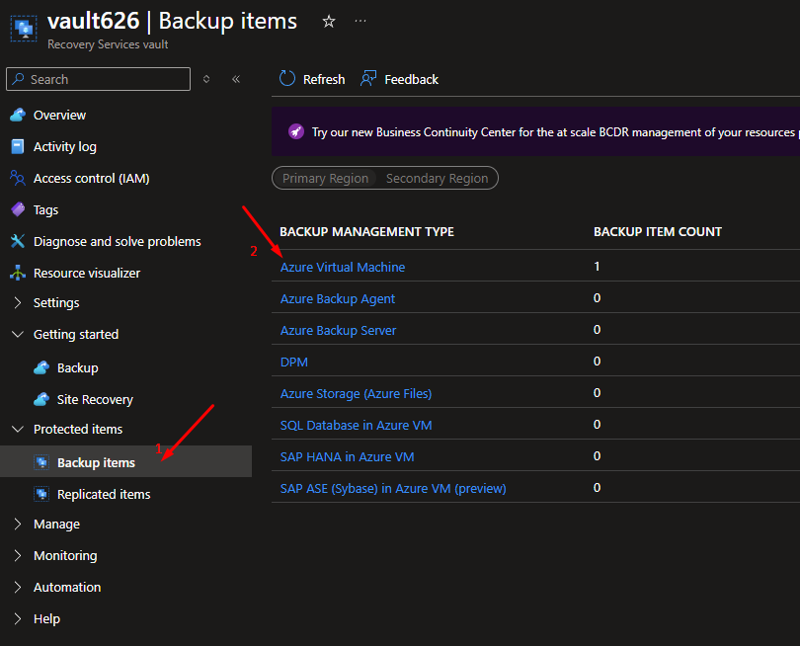
Task: Click the rocket icon in the banner
Action: point(296,131)
